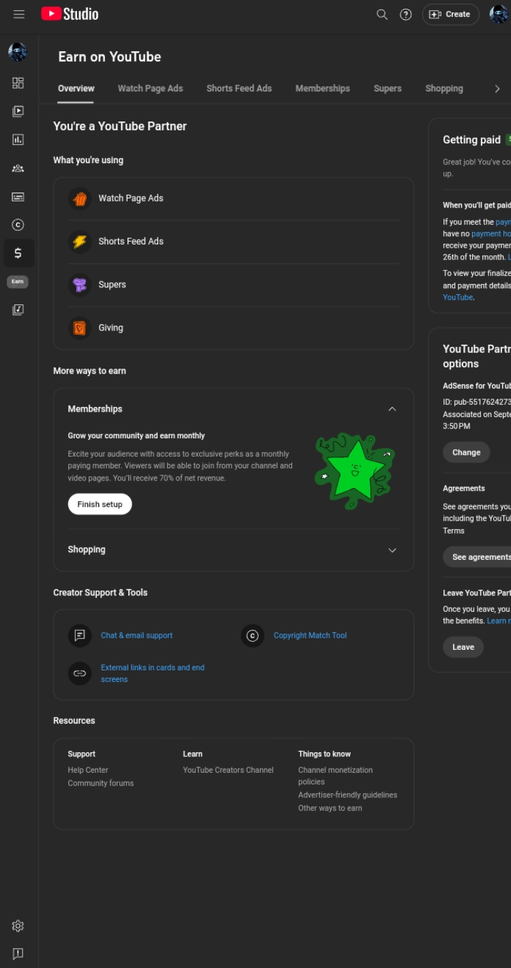Open Community sidebar icon

tap(18, 168)
